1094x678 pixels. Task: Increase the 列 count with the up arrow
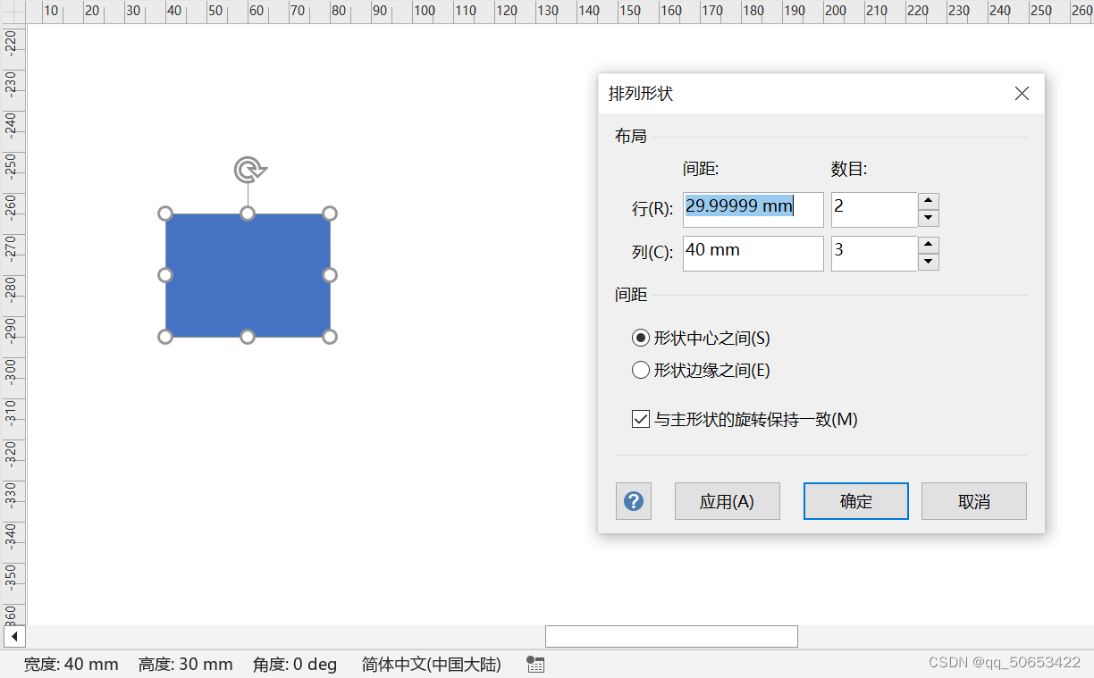click(929, 245)
